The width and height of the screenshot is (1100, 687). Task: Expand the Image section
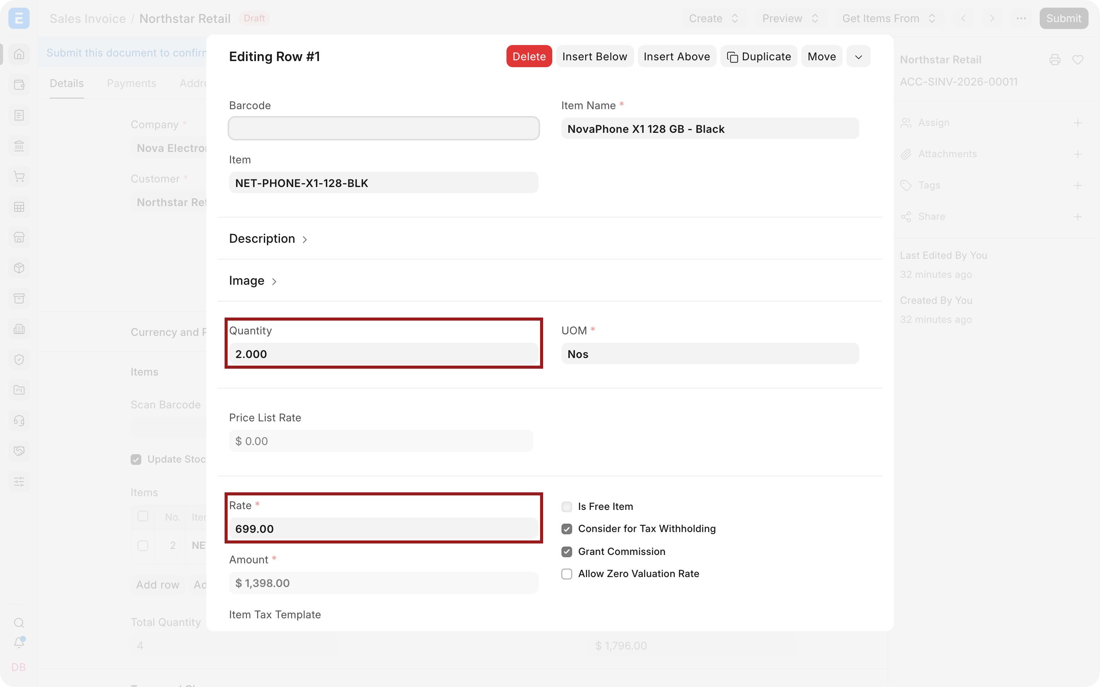pyautogui.click(x=253, y=281)
